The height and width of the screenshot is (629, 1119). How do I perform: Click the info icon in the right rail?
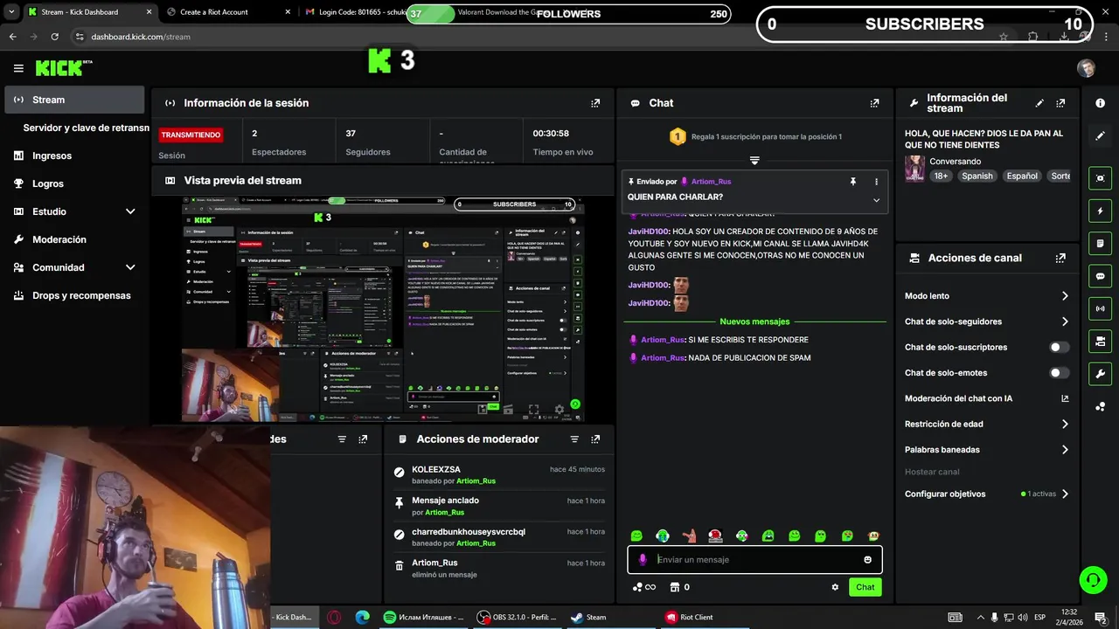tap(1100, 103)
